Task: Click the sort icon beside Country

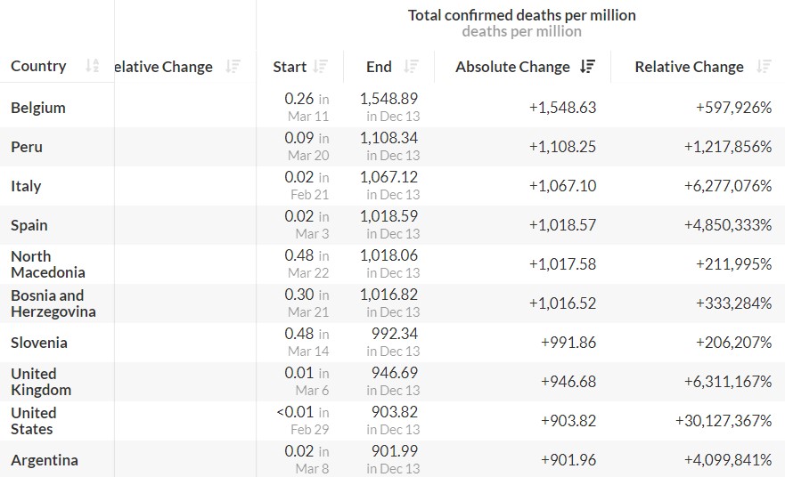Action: coord(93,66)
